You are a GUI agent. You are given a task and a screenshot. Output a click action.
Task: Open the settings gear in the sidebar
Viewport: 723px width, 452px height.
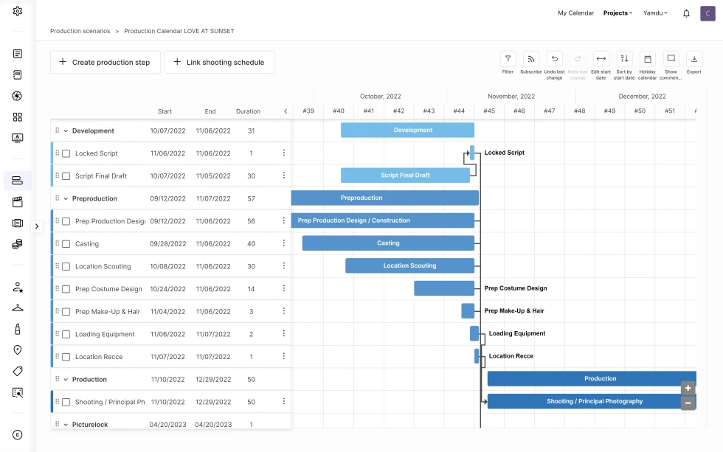[18, 11]
